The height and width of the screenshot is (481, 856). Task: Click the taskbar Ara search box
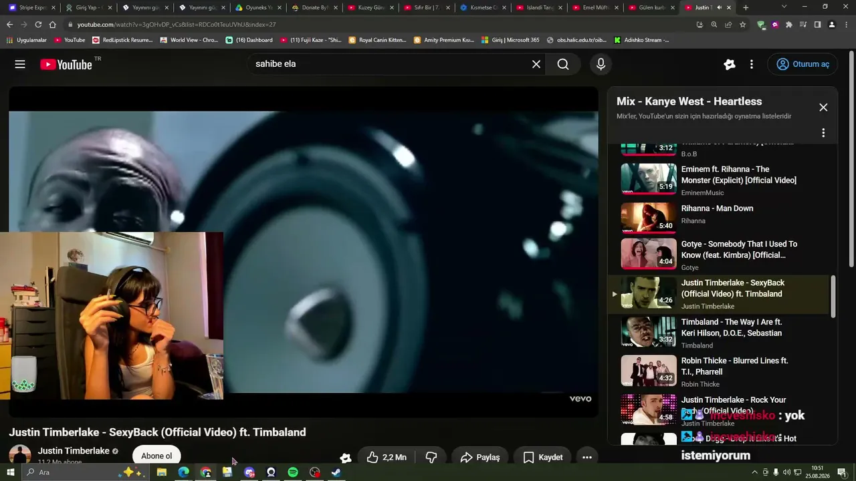coord(84,472)
